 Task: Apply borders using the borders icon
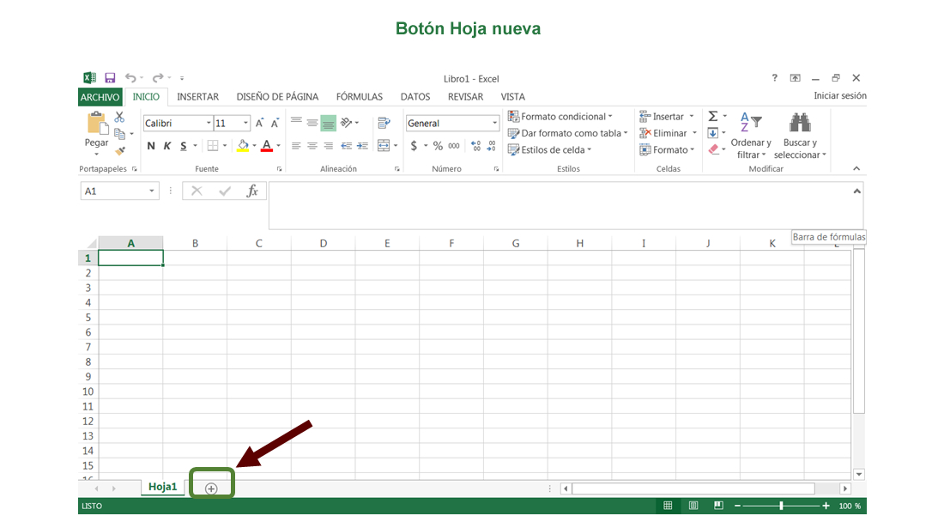[x=213, y=146]
